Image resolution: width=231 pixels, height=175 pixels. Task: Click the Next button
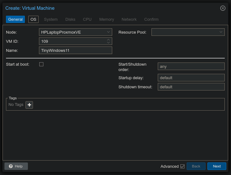tap(217, 166)
